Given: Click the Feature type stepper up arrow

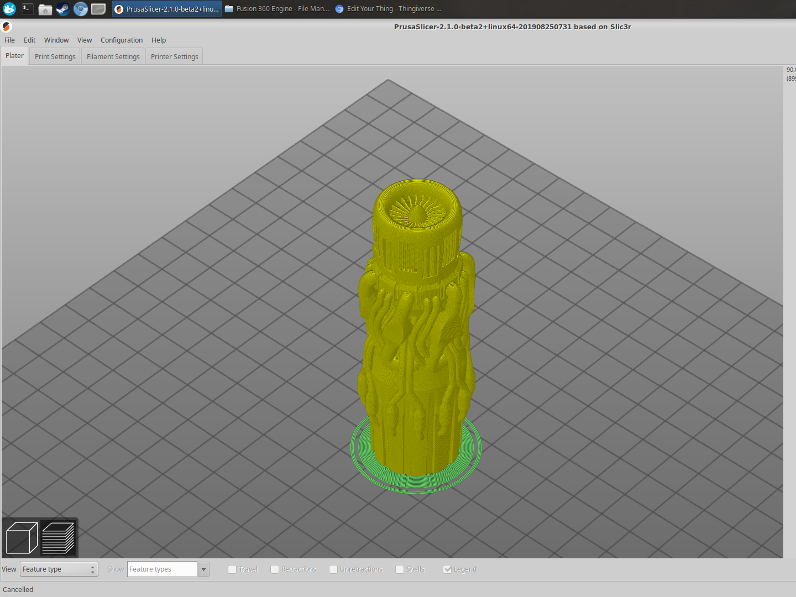Looking at the screenshot, I should click(x=92, y=566).
